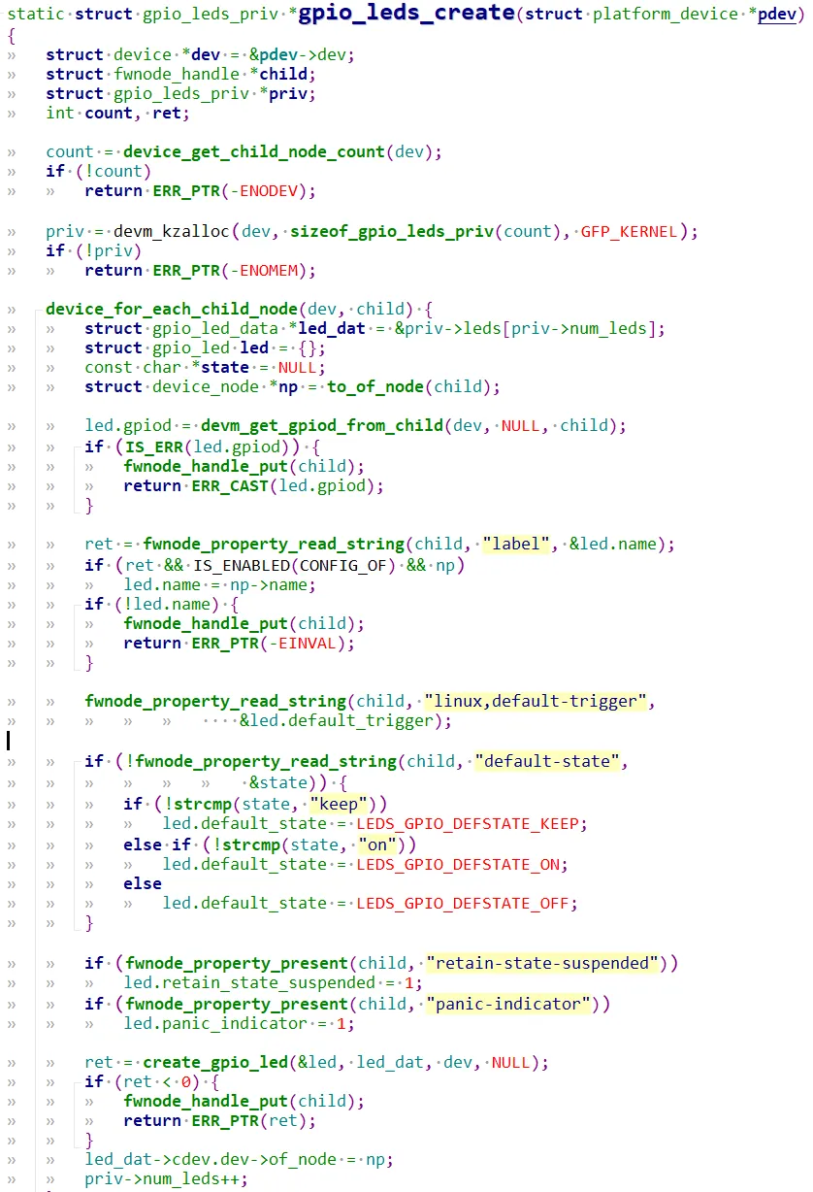Click the "default-state" string literal
Viewport: 813px width, 1192px height.
pyautogui.click(x=545, y=761)
